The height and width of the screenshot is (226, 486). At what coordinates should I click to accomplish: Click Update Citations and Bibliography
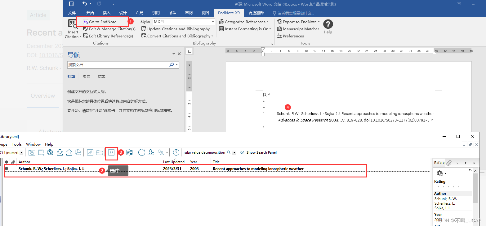pos(176,29)
